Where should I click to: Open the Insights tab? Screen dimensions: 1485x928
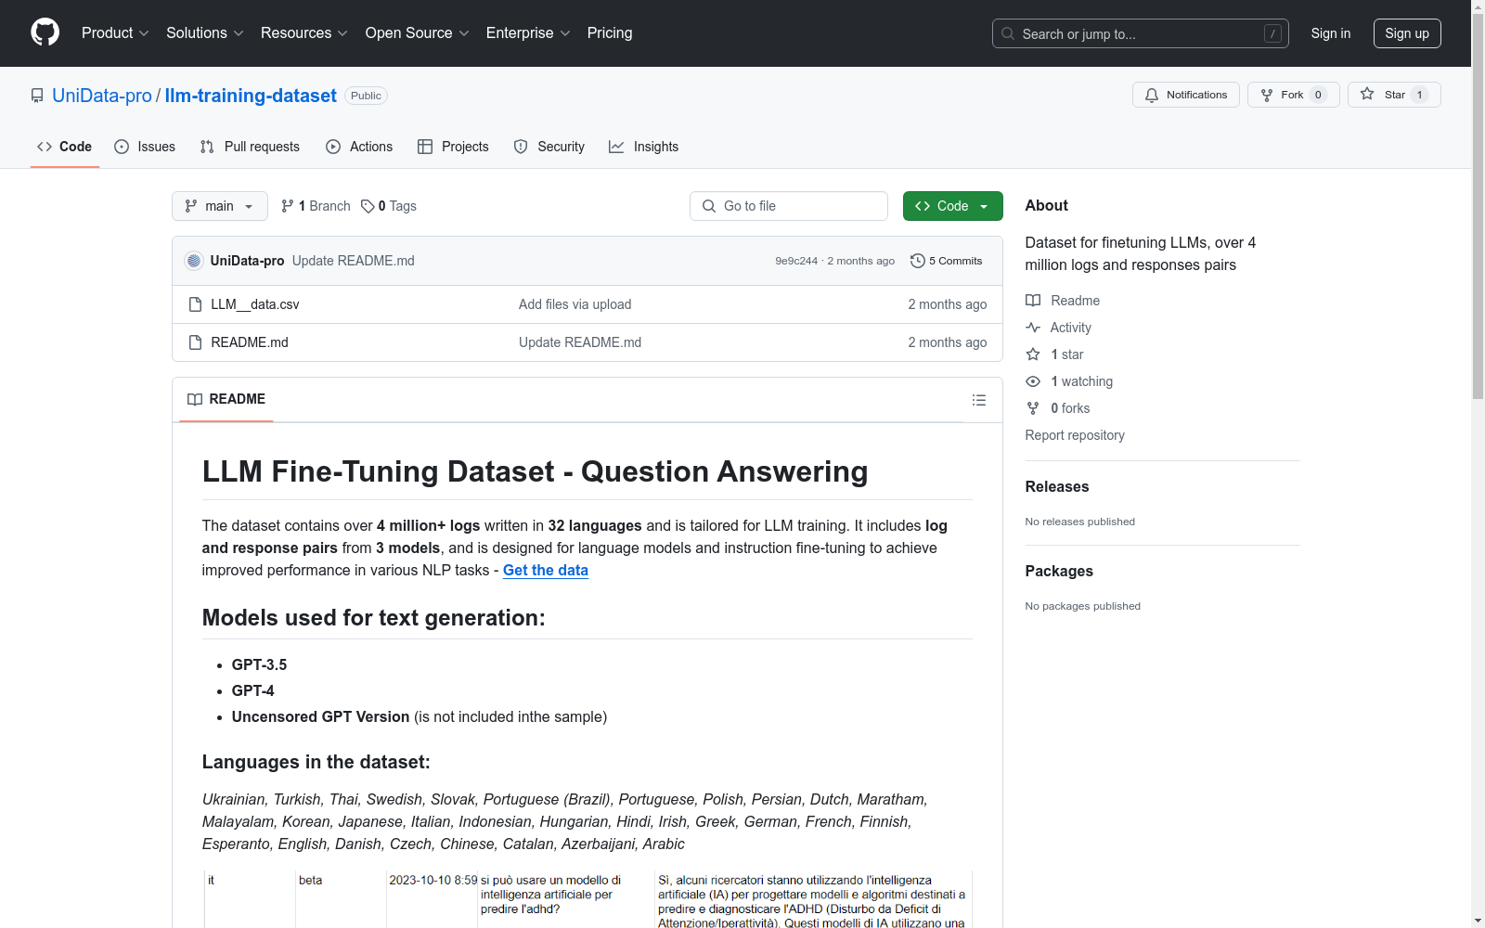(x=643, y=147)
